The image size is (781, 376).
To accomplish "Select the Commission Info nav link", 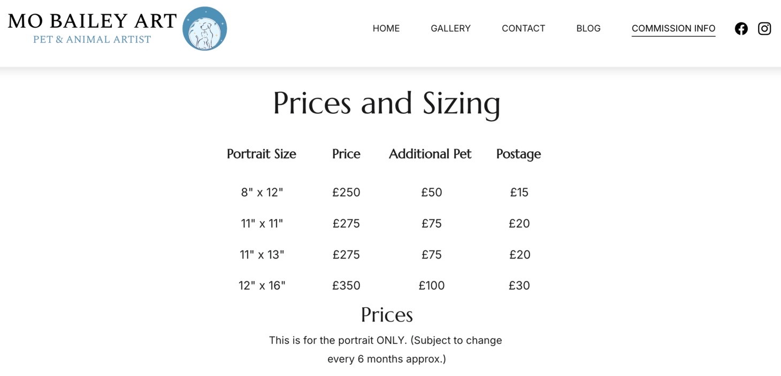I will pos(673,28).
